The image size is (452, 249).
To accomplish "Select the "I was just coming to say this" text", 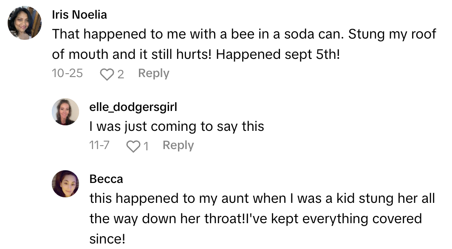I will [177, 126].
